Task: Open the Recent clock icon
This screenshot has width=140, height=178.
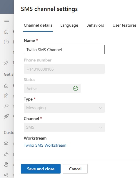Action: click(x=6, y=42)
